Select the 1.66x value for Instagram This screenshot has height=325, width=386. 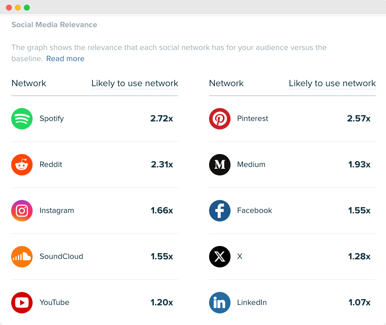(162, 210)
